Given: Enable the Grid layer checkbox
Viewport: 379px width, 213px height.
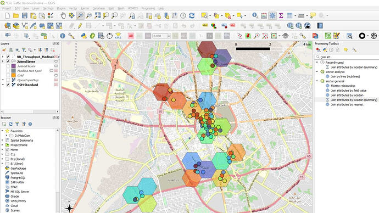Looking at the screenshot, I should coord(8,75).
